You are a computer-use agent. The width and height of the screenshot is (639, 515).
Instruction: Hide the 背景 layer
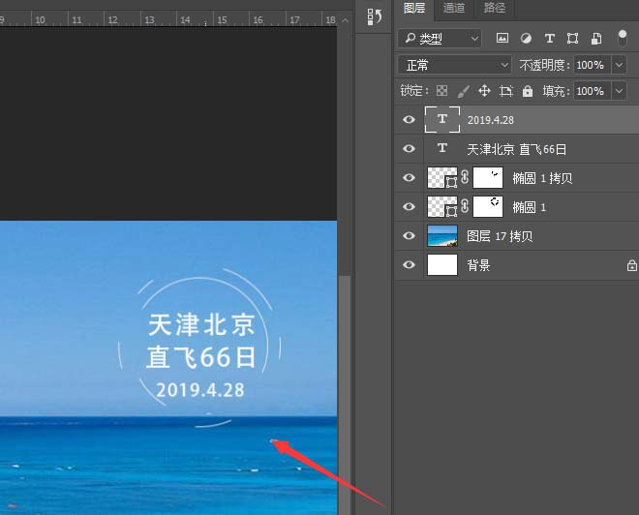(x=409, y=265)
